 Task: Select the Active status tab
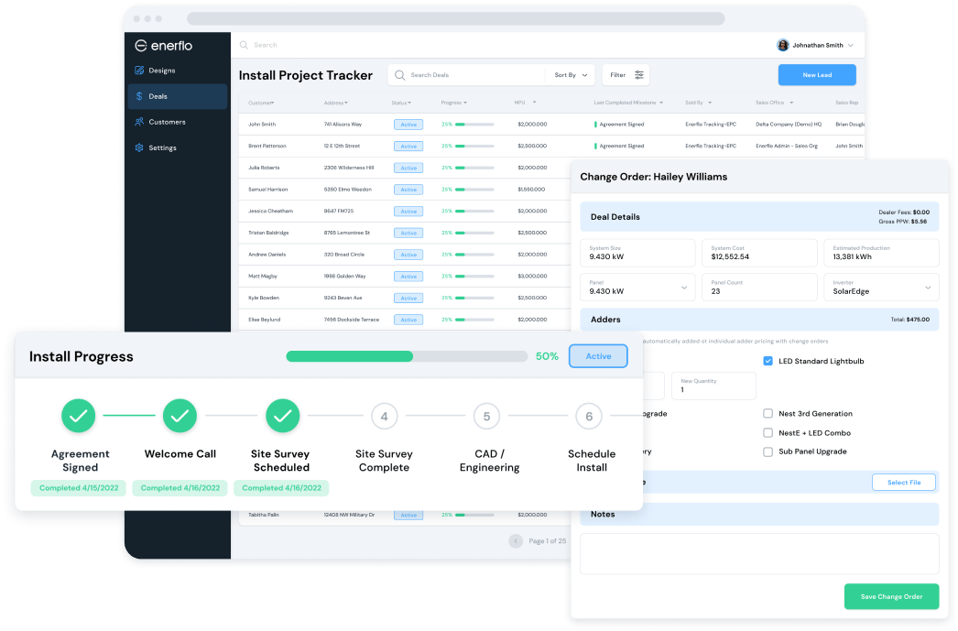pyautogui.click(x=598, y=355)
